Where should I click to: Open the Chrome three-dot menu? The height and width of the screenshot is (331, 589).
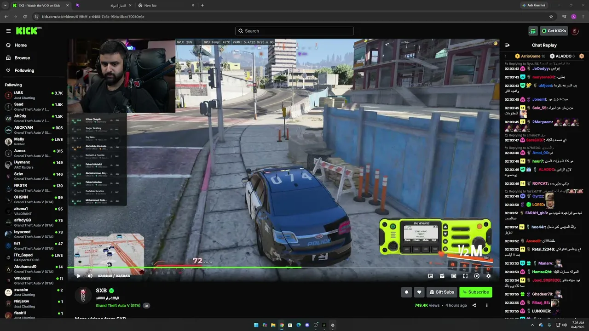pos(583,17)
